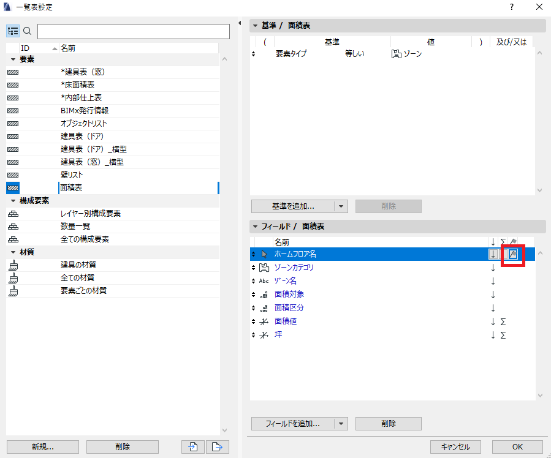Click the tree view icon above the list

click(13, 31)
